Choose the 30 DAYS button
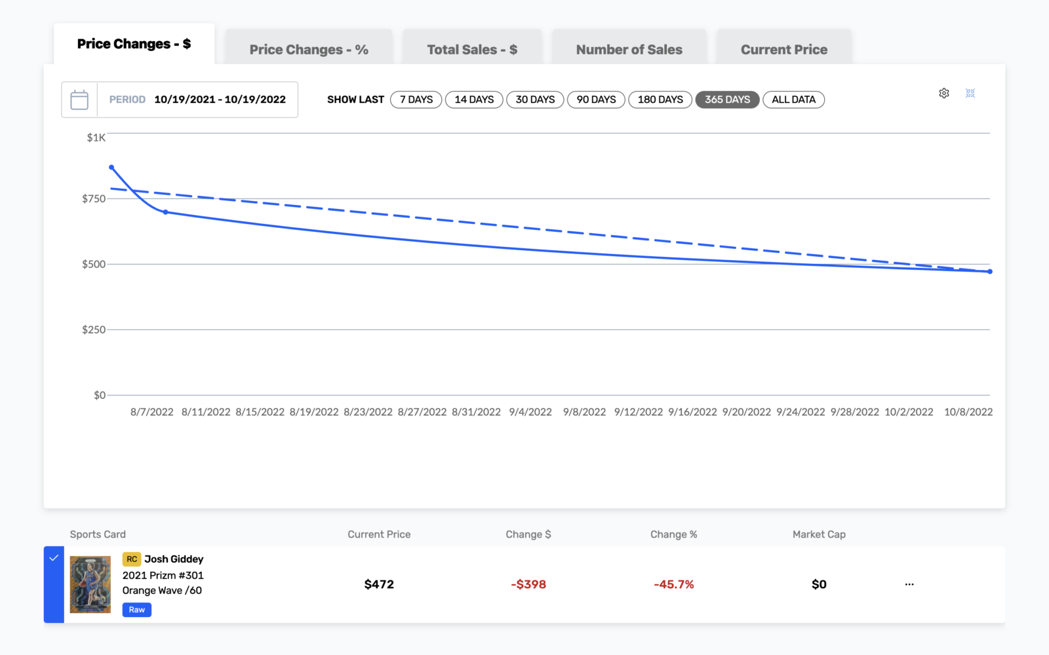Screen dimensions: 1049x655 535,100
